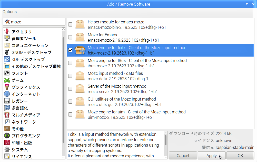
Task: Click description pane scroll down arrow
Action: click(165, 157)
